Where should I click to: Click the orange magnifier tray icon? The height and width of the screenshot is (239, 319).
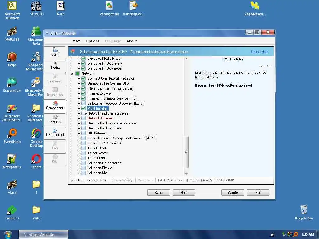(296, 234)
